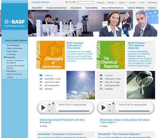
Task: Click the feedback envelope icon under Chemistry of Innovations
Action: click(x=41, y=89)
